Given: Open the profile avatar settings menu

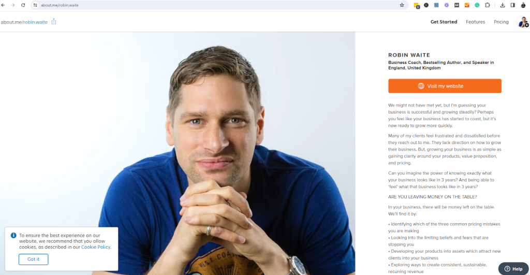Looking at the screenshot, I should click(x=523, y=22).
